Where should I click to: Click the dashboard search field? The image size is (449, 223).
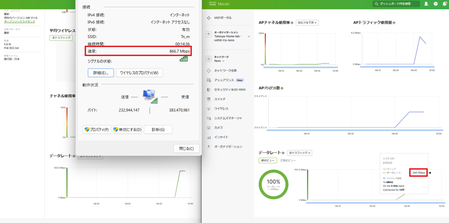(396, 4)
